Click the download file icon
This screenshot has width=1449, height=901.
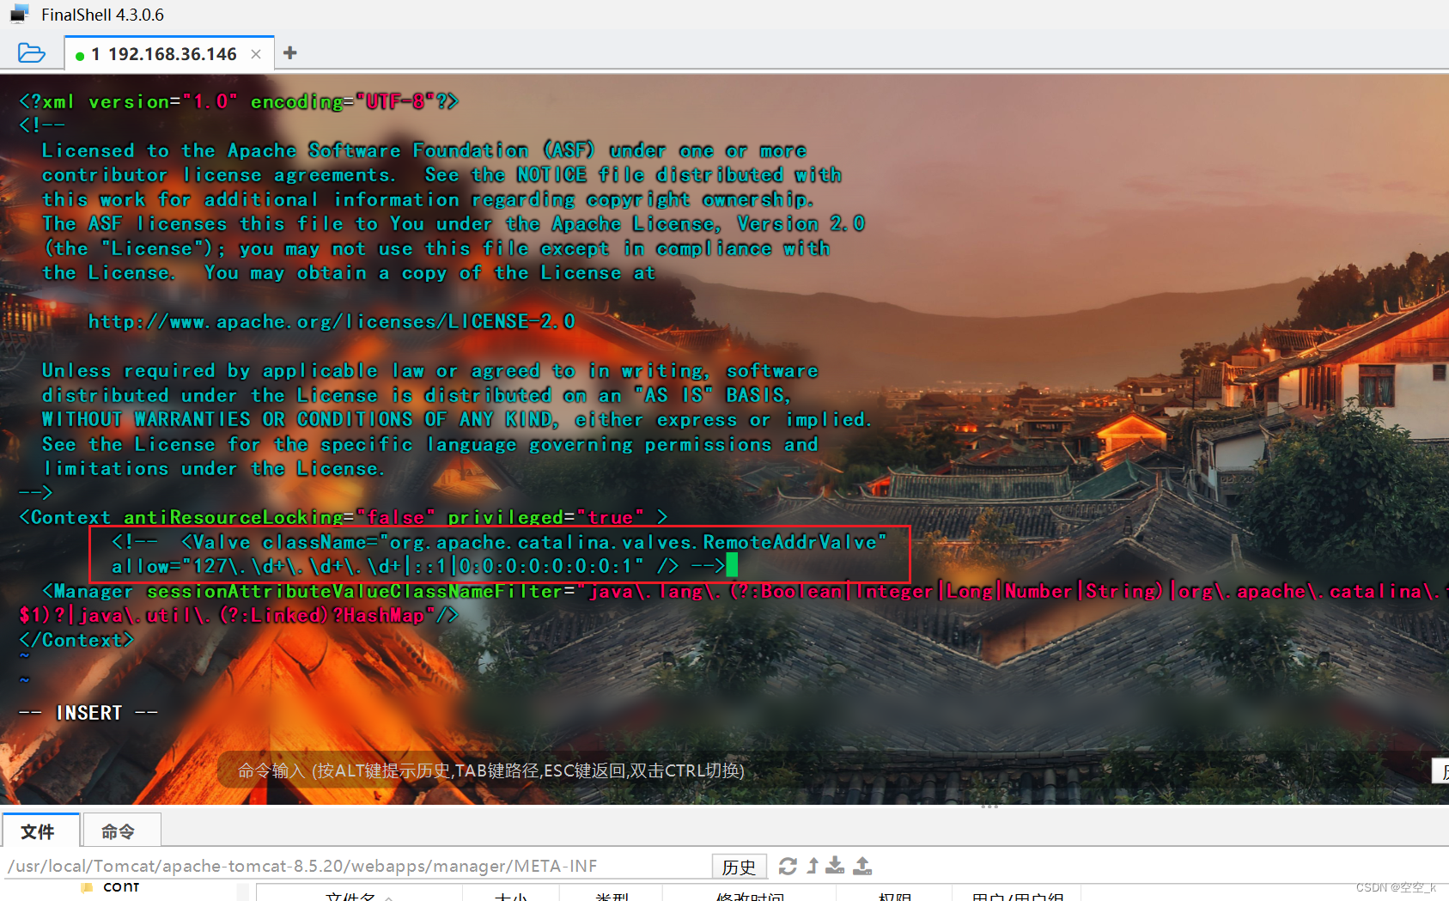click(835, 866)
